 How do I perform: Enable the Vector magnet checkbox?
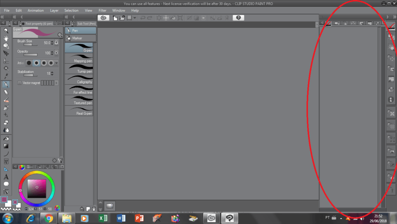[19, 83]
